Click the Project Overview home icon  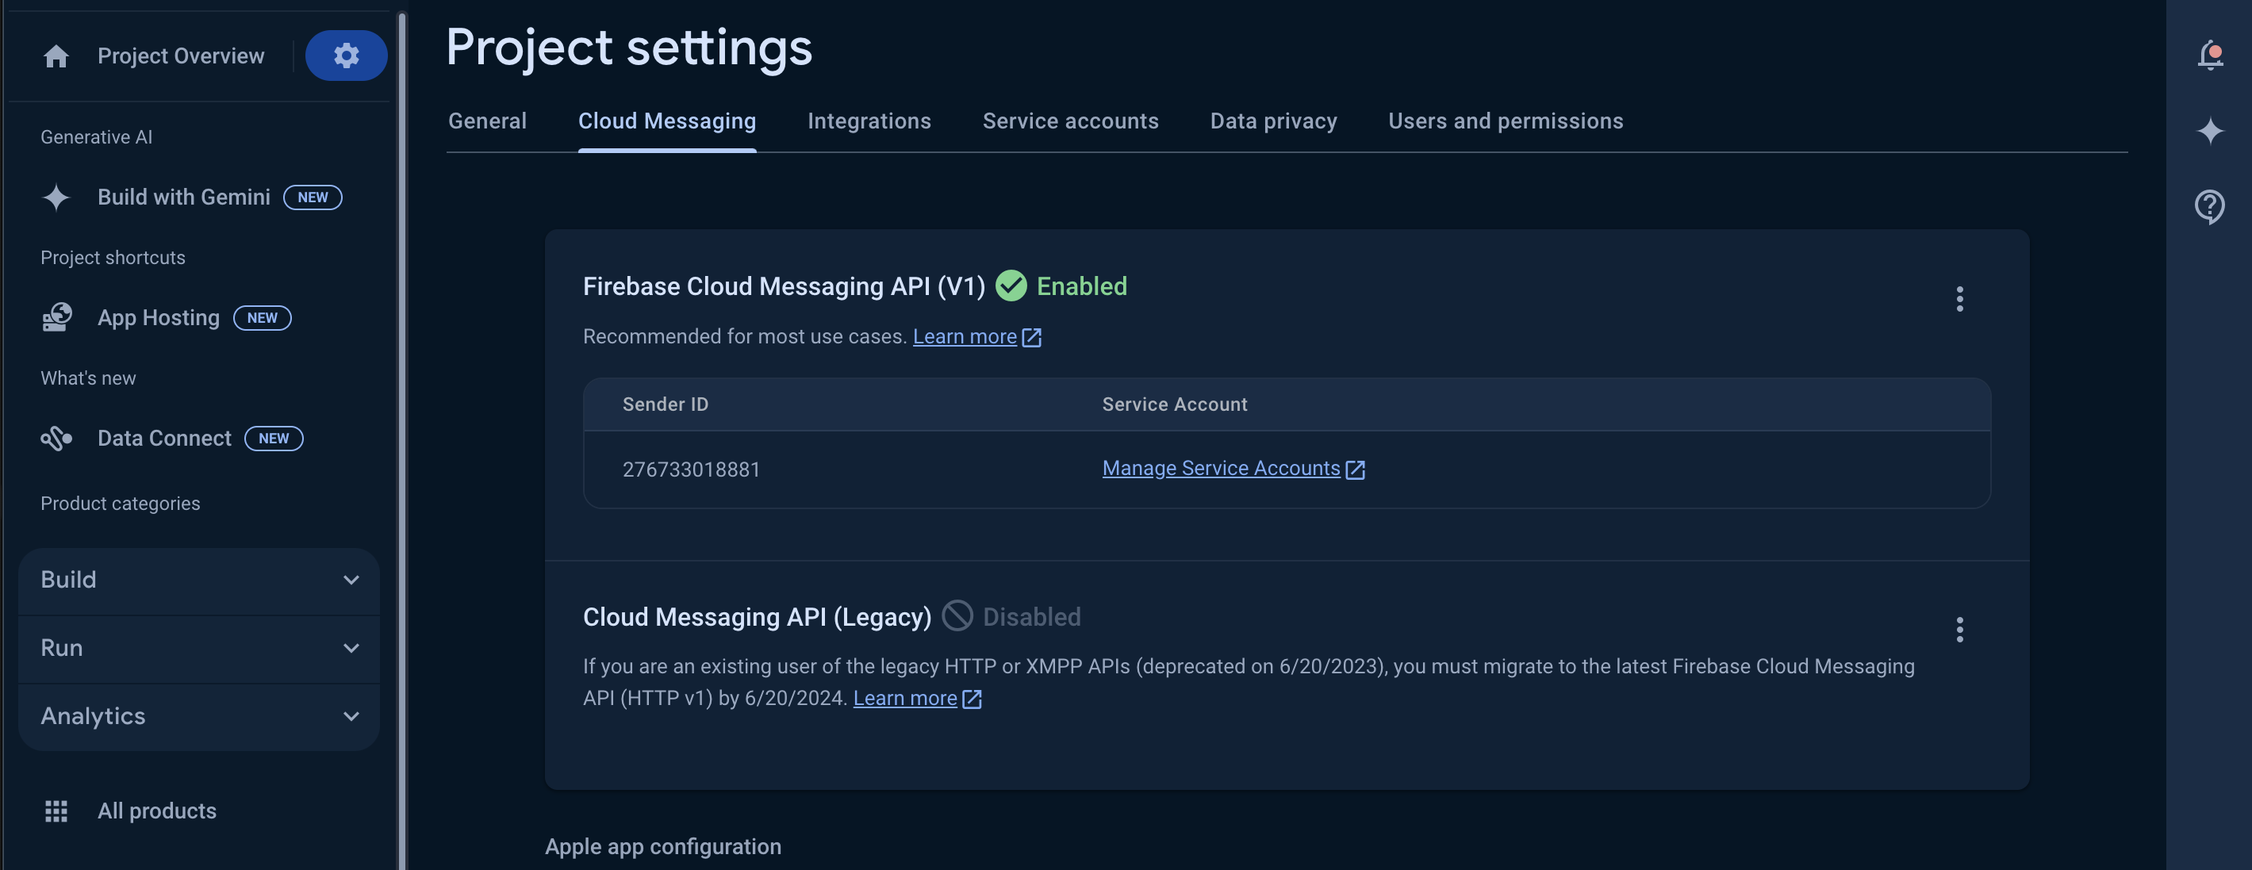(x=56, y=55)
